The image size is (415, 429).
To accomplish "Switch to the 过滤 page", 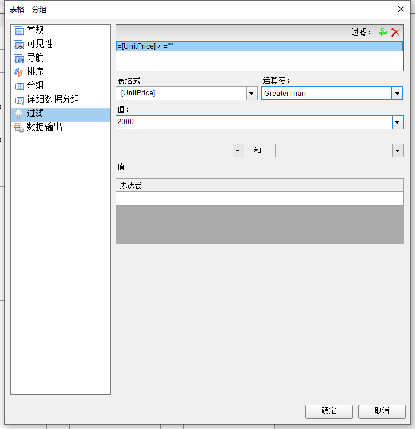I will coord(35,113).
